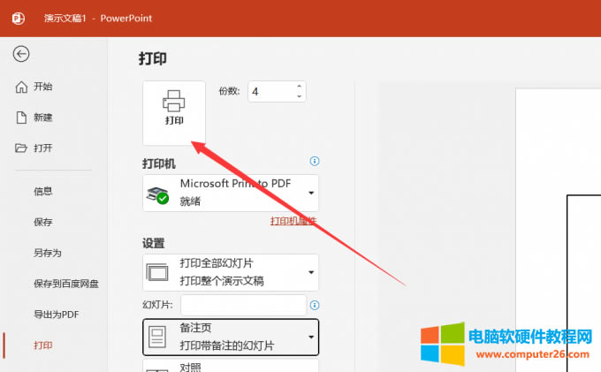601x372 pixels.
Task: Click the info icon beside Printer heading
Action: point(314,162)
